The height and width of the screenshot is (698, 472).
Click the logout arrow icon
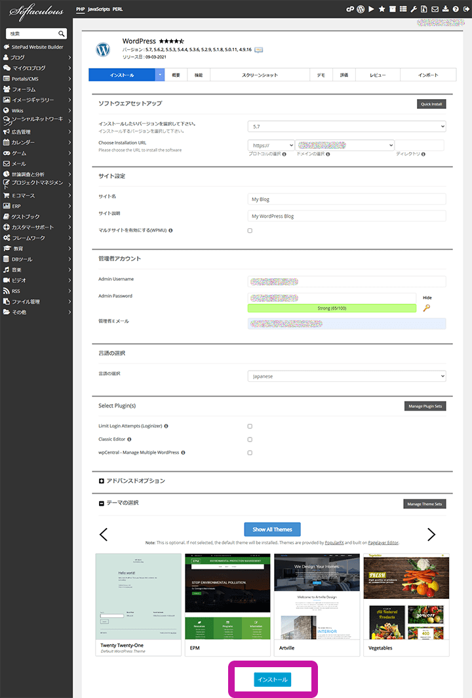(x=465, y=10)
